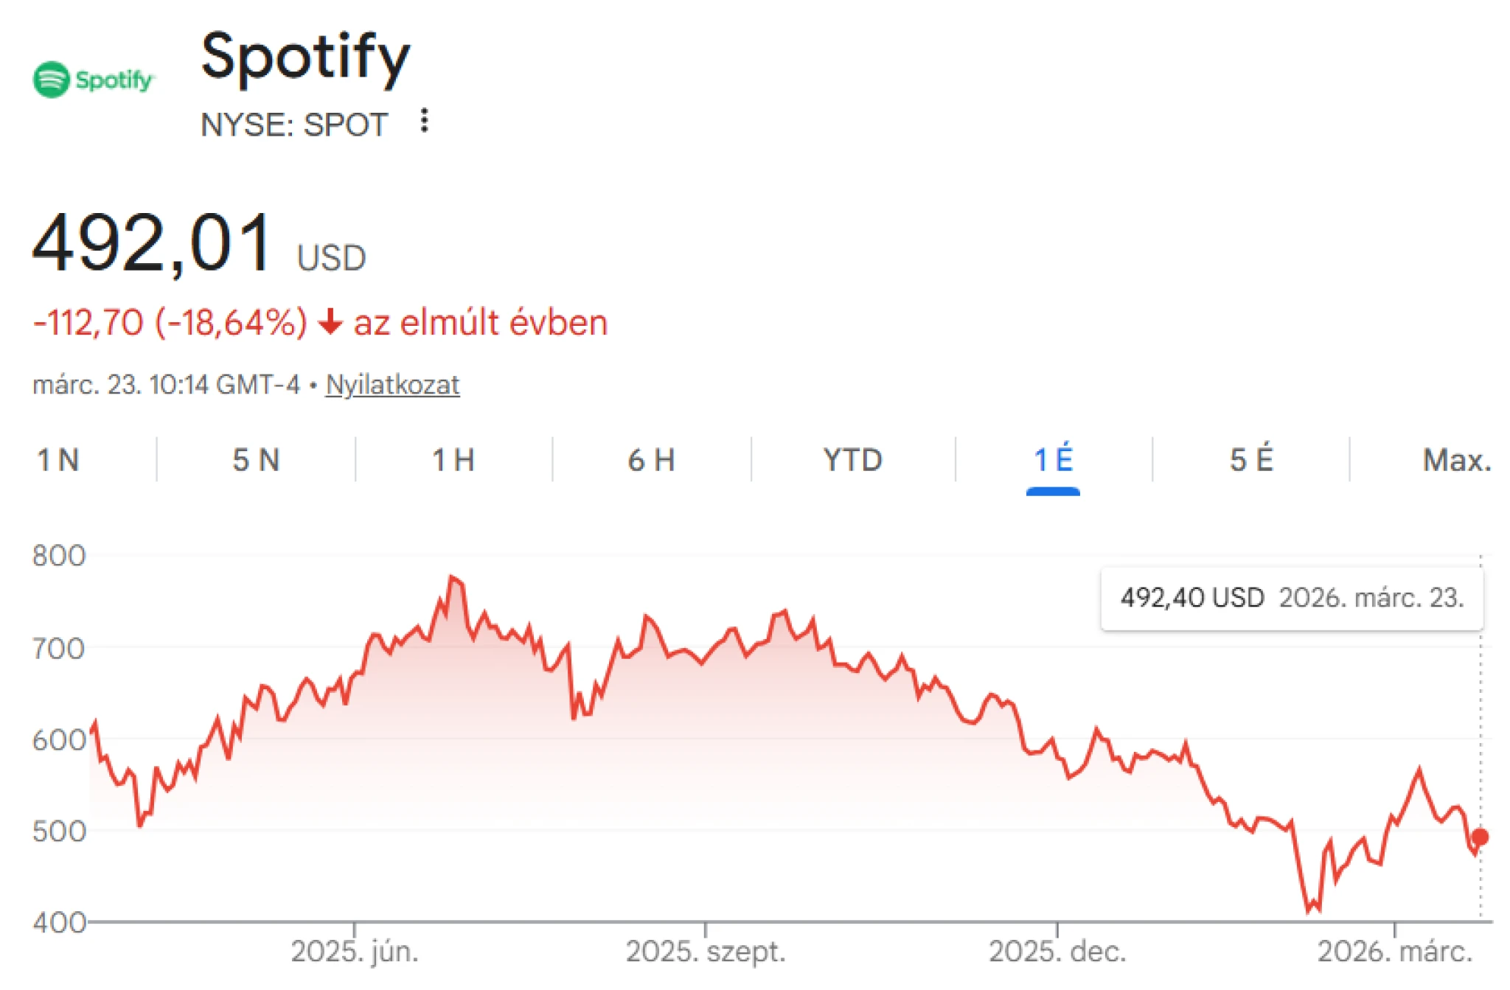The image size is (1510, 990).
Task: Click the 492,40 USD tooltip box
Action: (1290, 599)
